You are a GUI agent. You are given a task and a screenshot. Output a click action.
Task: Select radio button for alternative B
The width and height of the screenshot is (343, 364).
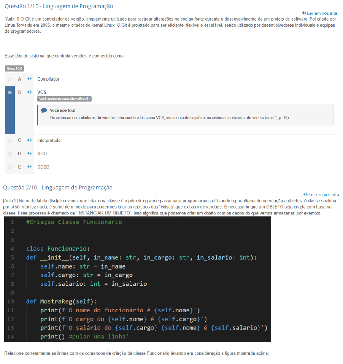tap(10, 92)
